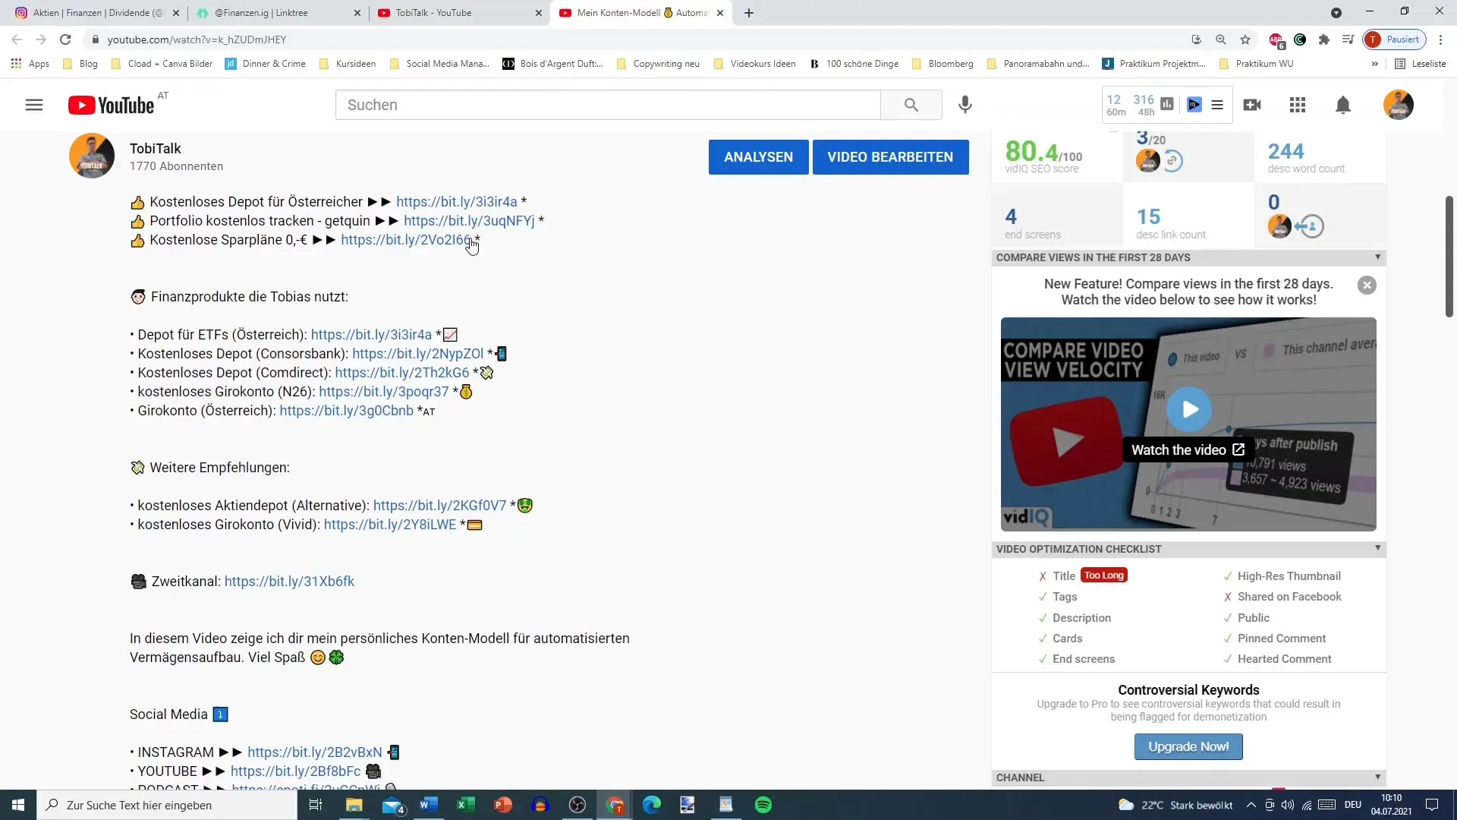Open the Kostenloses Depot für Österreicher link
1457x820 pixels.
[x=456, y=202]
